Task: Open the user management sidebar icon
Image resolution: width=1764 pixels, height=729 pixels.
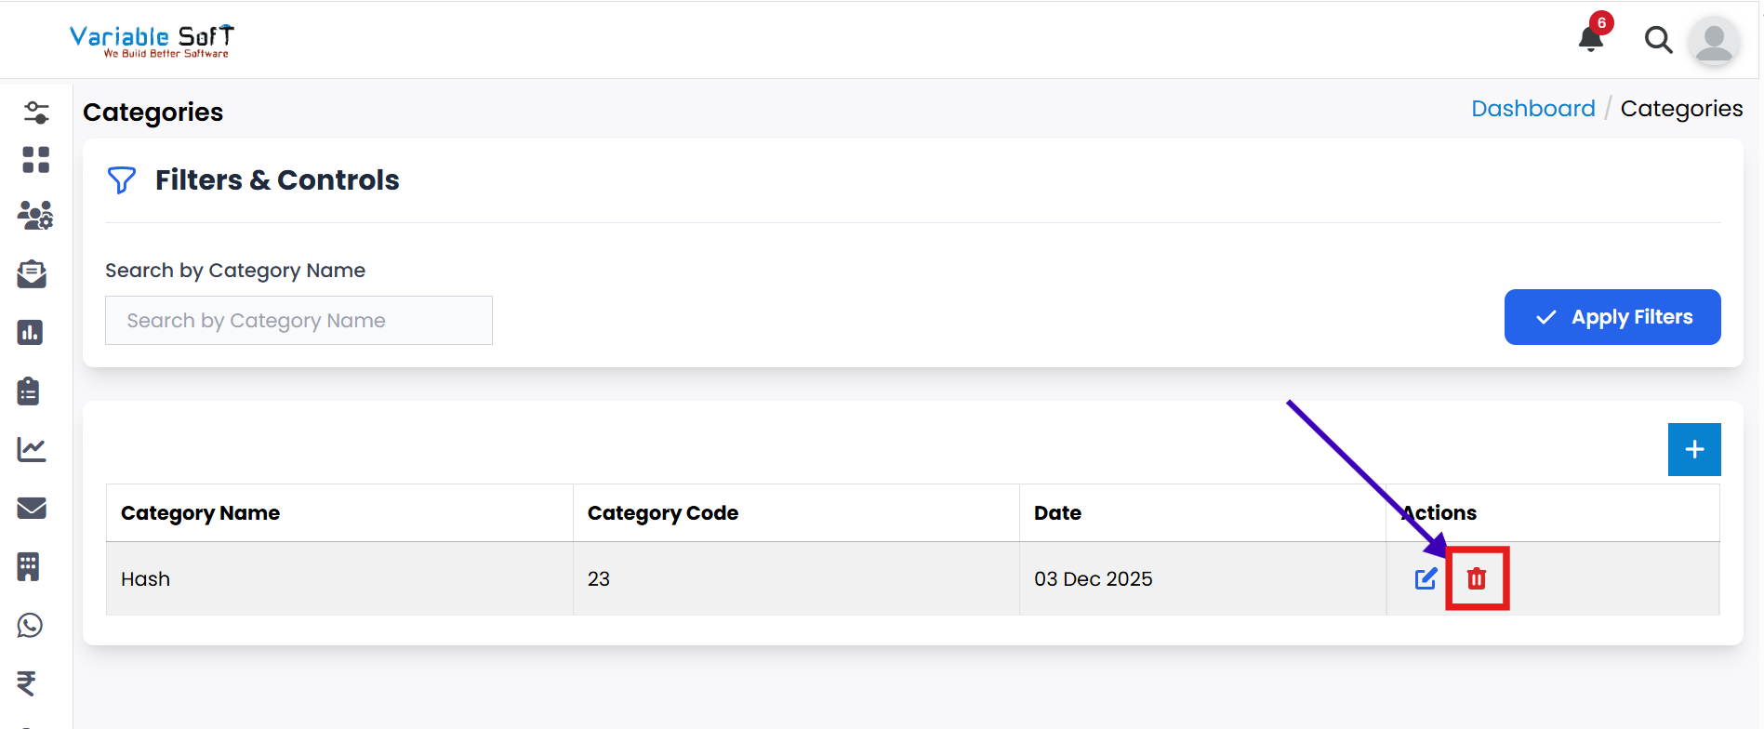Action: pyautogui.click(x=35, y=216)
